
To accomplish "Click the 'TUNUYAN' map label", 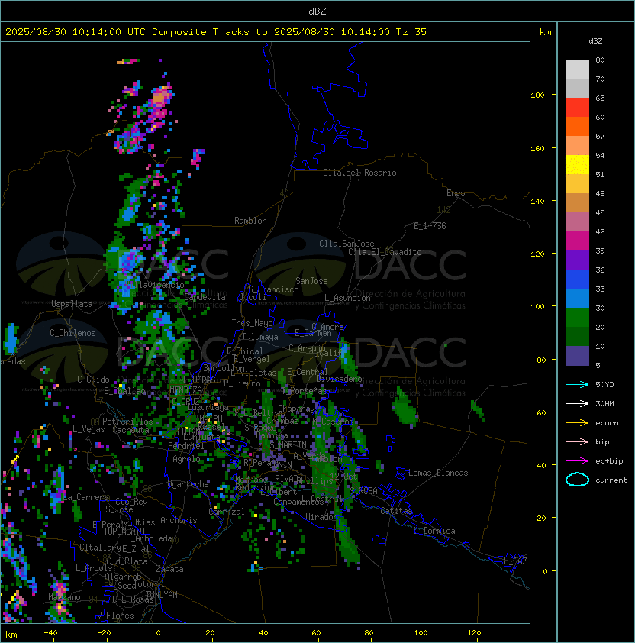I will coord(162,595).
